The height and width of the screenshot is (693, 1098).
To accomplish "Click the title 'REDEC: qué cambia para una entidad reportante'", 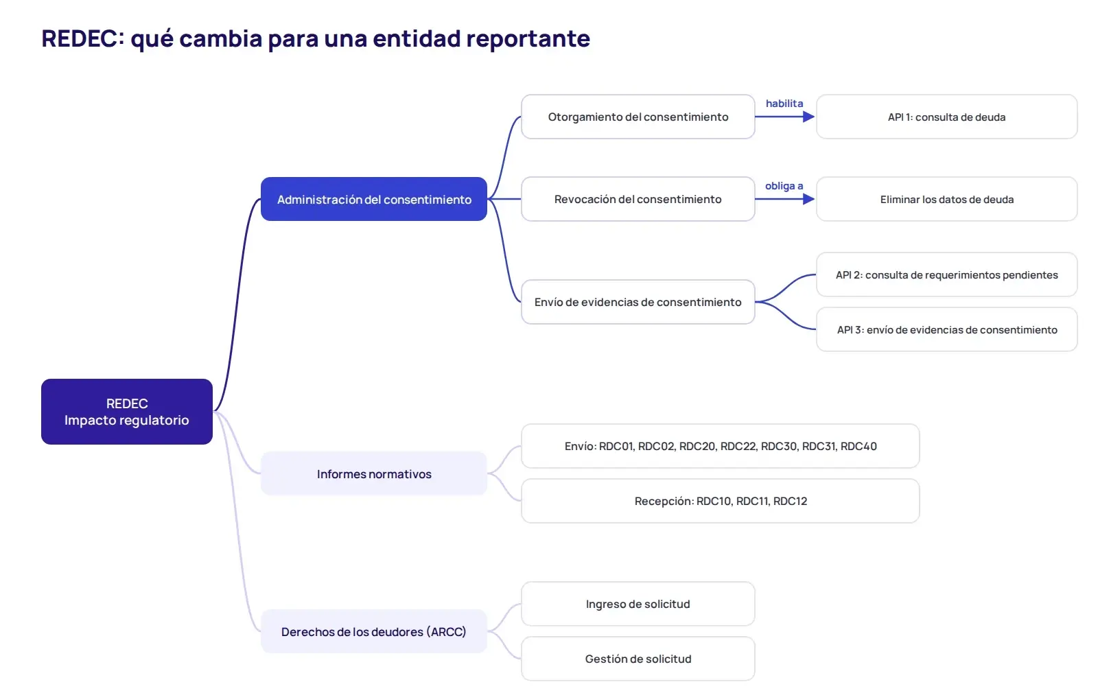I will 316,39.
